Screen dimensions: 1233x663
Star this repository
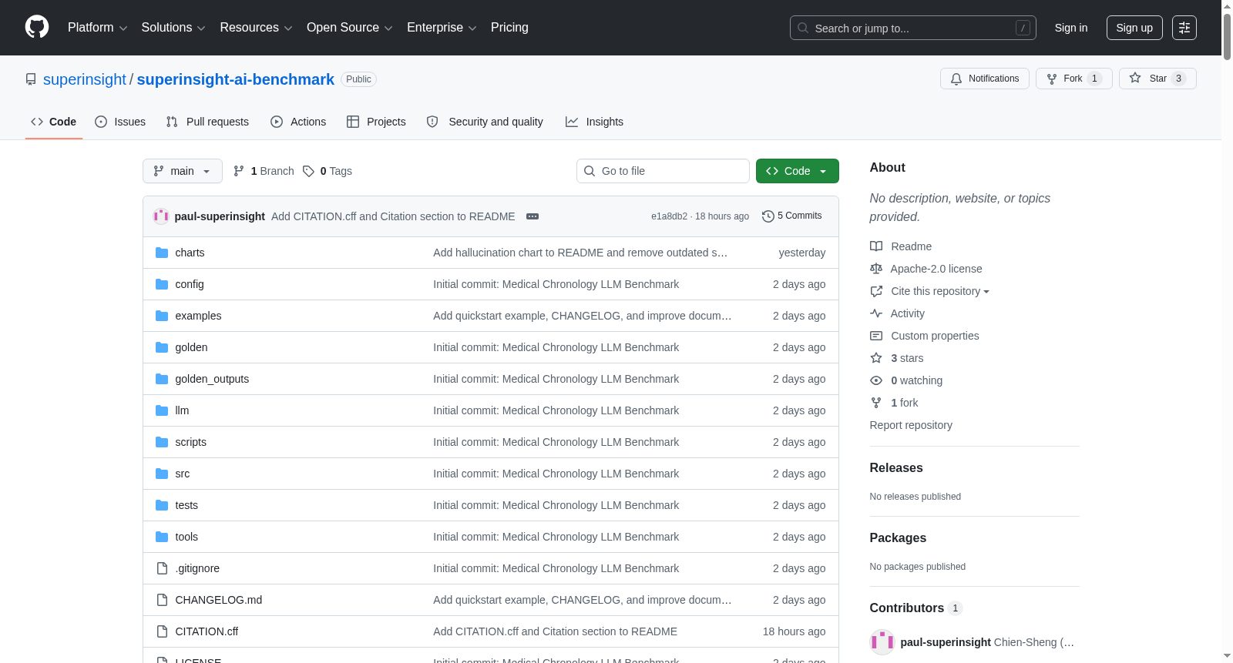[1157, 79]
